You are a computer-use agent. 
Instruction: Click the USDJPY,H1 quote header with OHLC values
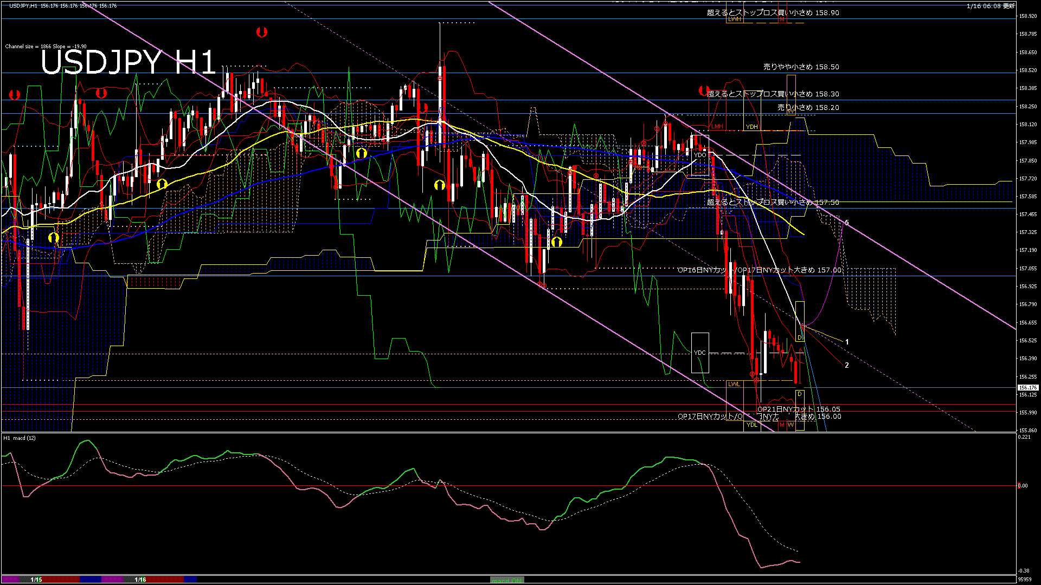(x=63, y=6)
